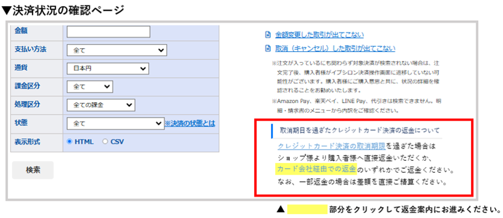Open the ※決済の状態とは link
Screen dimensions: 503x218
point(190,123)
